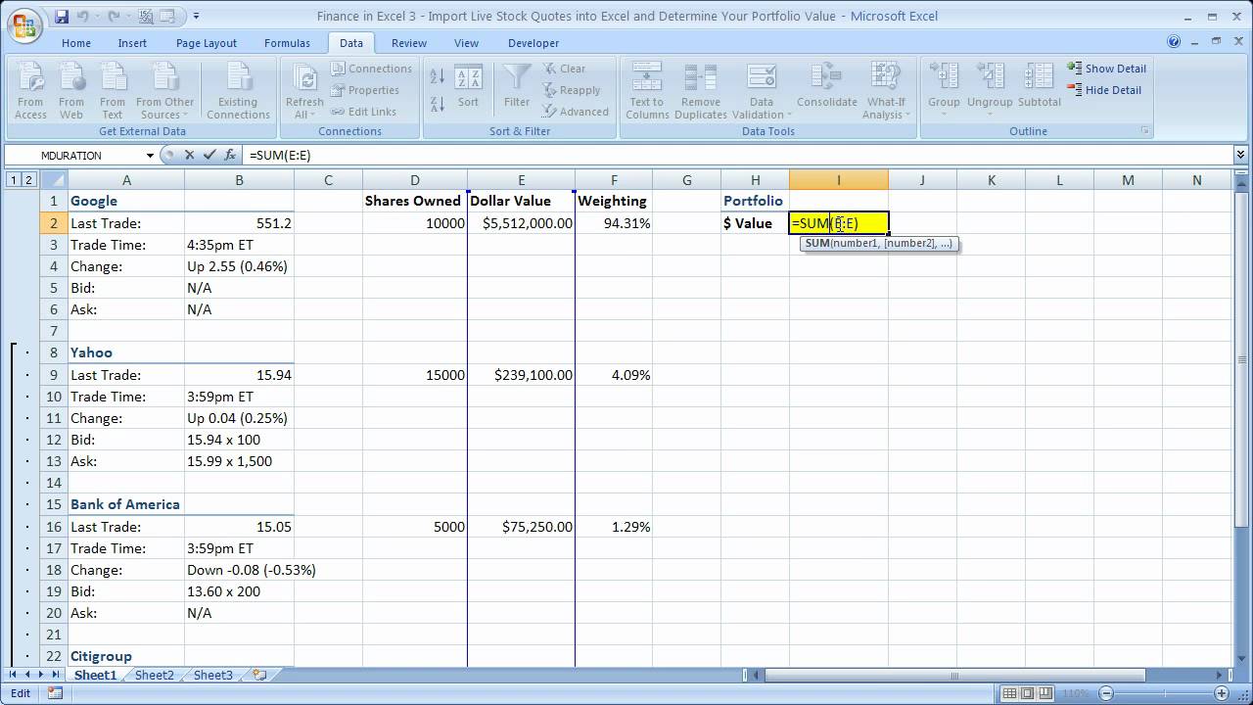This screenshot has width=1253, height=705.
Task: Save workbook from Quick Access Toolbar
Action: (x=62, y=16)
